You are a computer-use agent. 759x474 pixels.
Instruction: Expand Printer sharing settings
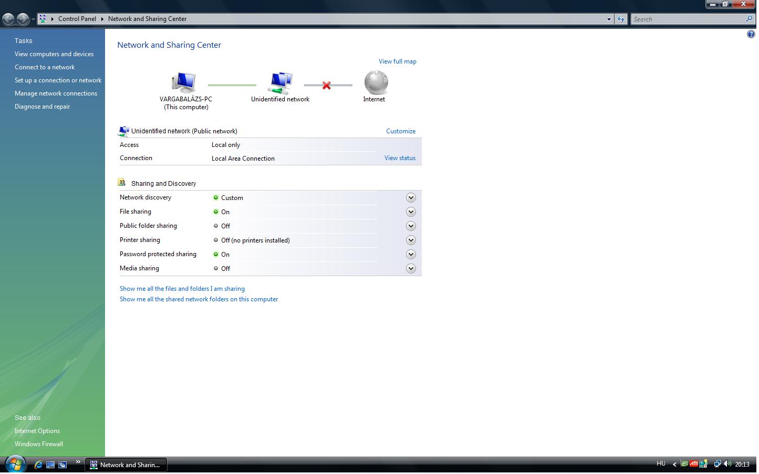tap(411, 240)
